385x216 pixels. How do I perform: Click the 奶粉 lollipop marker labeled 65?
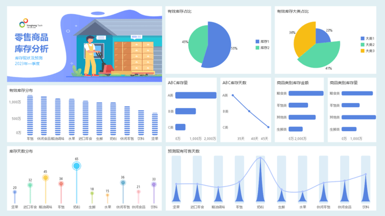pyautogui.click(x=76, y=166)
